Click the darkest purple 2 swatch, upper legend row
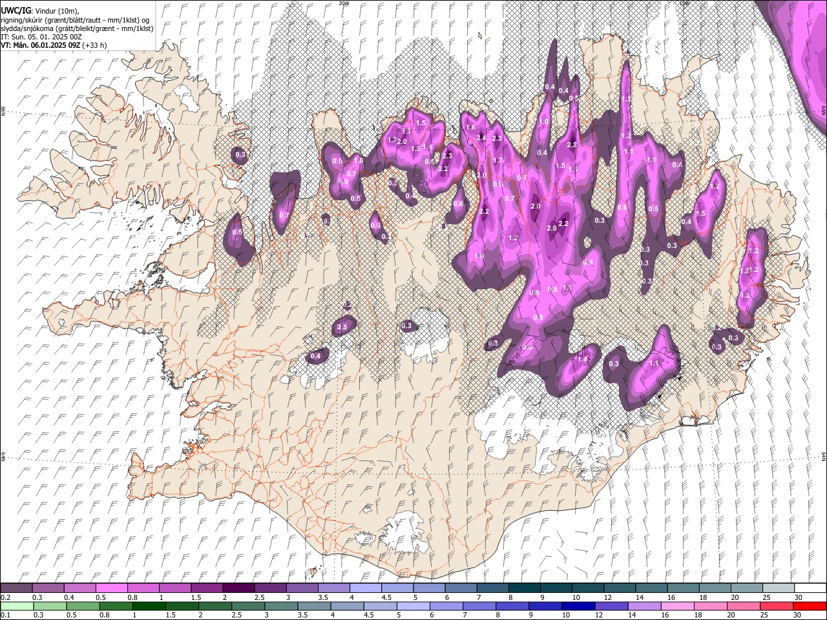The width and height of the screenshot is (827, 620). click(x=238, y=588)
